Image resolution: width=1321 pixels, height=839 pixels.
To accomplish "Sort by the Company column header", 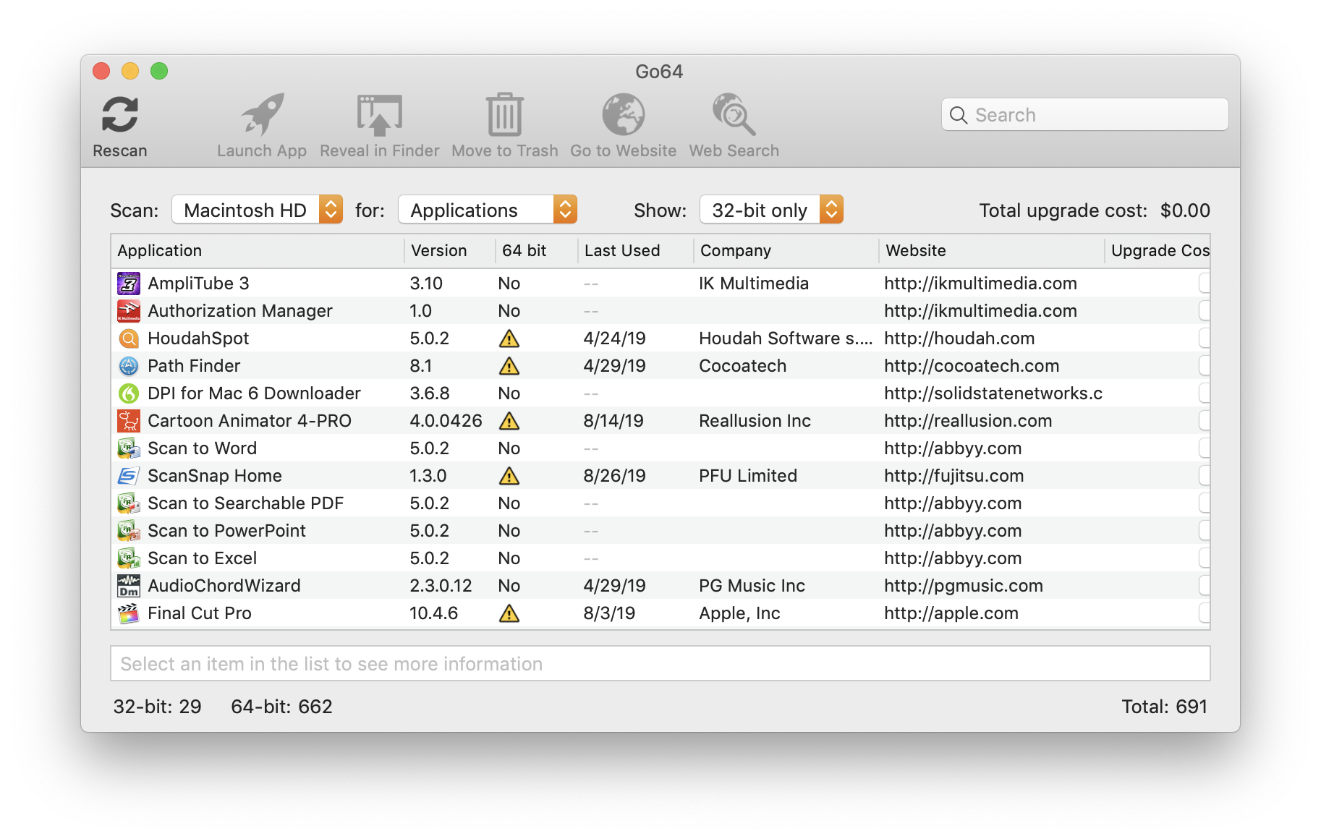I will [786, 250].
